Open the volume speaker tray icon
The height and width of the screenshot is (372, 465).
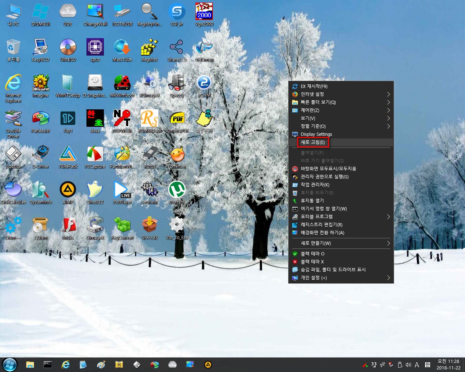(x=408, y=364)
